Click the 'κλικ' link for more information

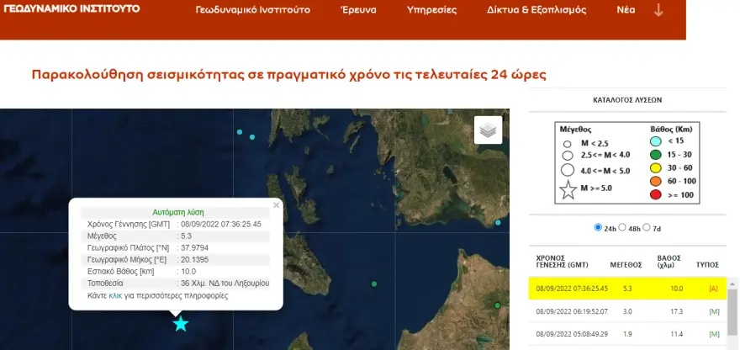[x=116, y=296]
